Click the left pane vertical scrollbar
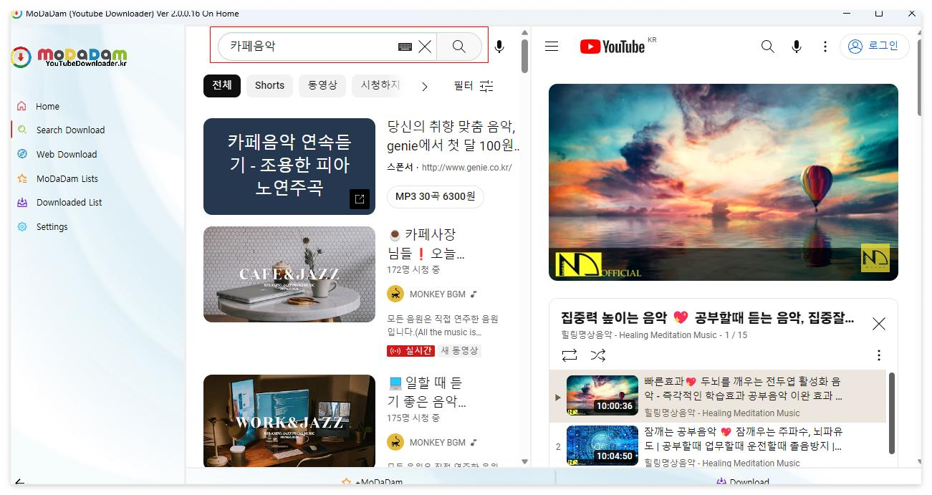This screenshot has height=495, width=932. pyautogui.click(x=524, y=56)
